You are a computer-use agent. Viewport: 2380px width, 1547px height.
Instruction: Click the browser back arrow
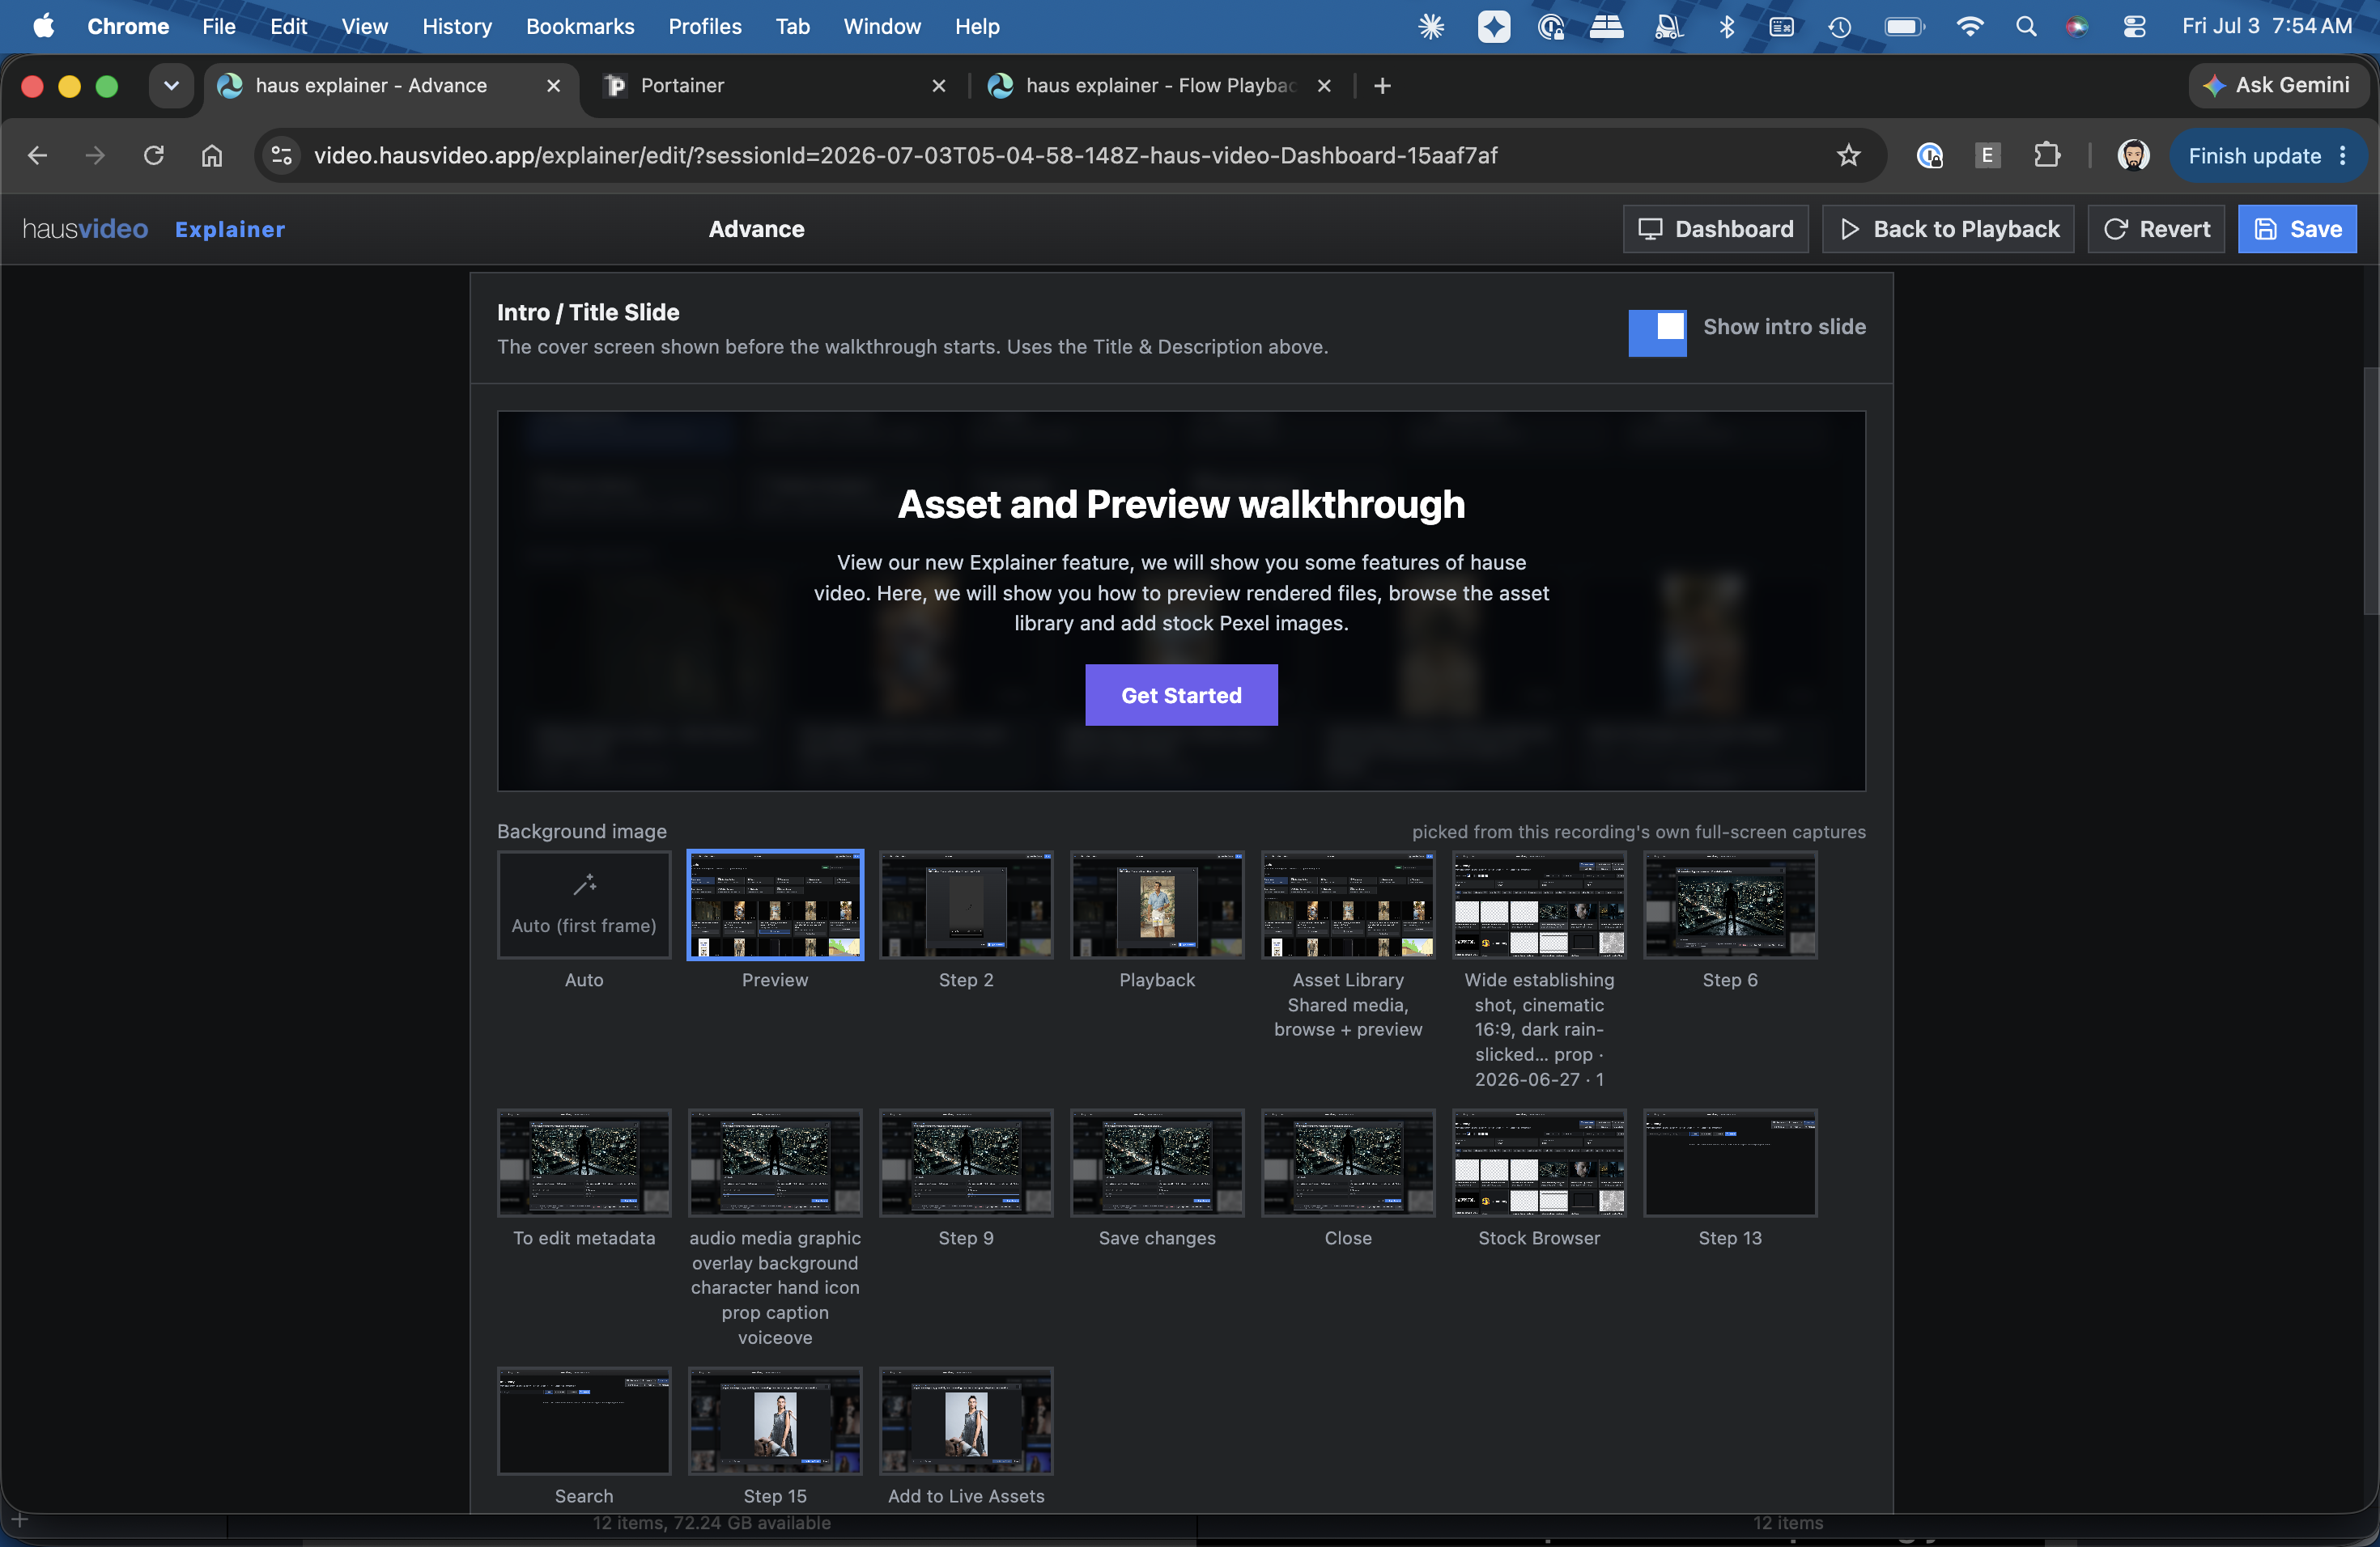[37, 155]
